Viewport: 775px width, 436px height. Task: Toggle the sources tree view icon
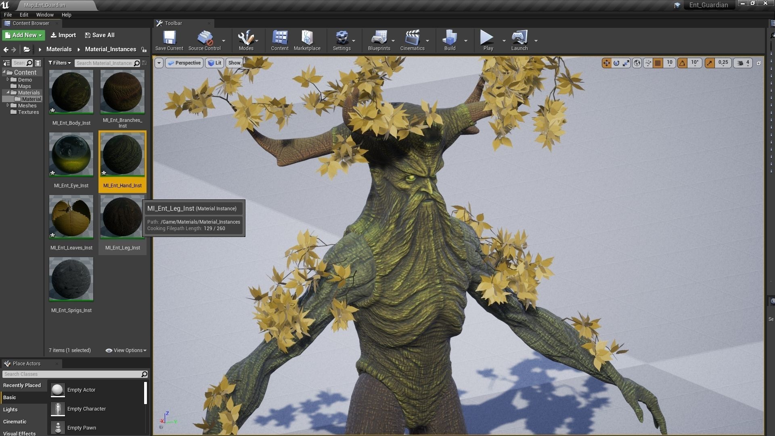(6, 63)
